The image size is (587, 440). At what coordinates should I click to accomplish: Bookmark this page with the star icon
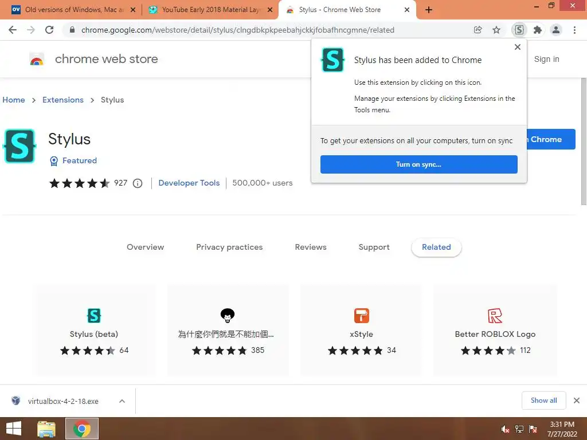coord(496,30)
